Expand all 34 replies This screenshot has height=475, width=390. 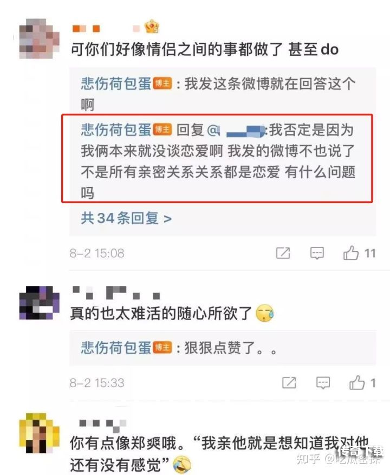(126, 218)
